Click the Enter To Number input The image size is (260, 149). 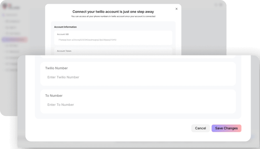[138, 105]
